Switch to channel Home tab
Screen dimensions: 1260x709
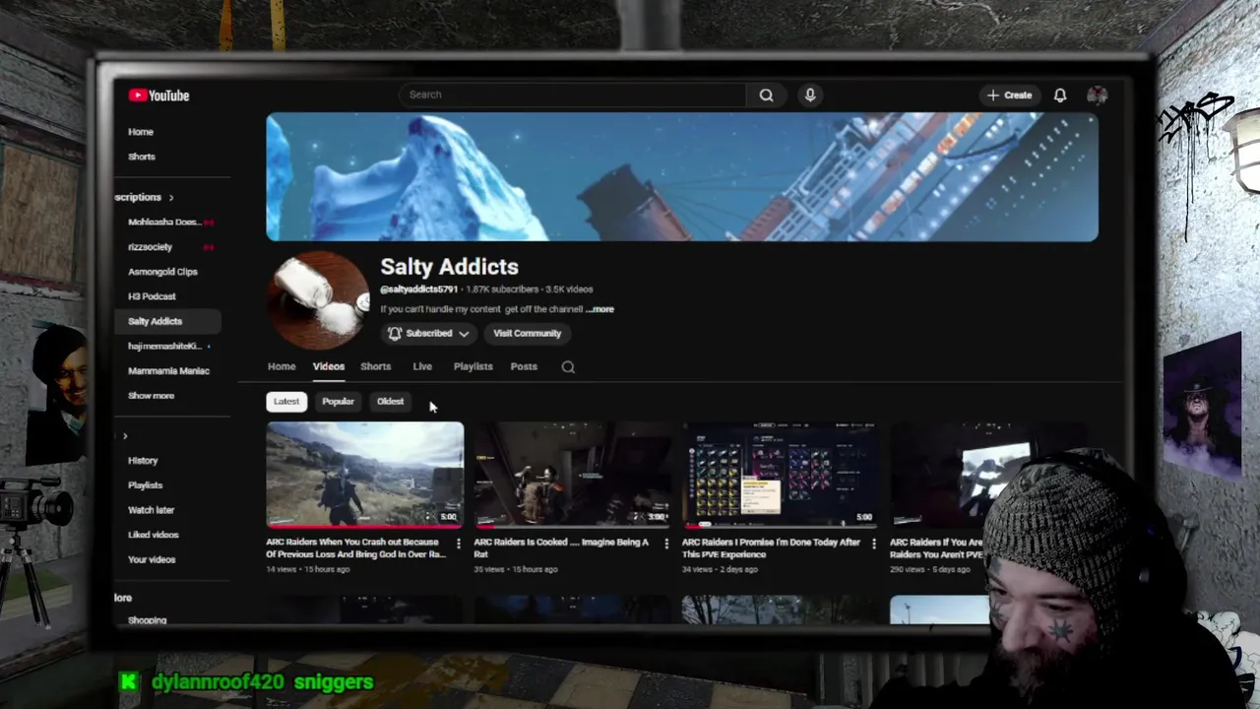click(282, 366)
